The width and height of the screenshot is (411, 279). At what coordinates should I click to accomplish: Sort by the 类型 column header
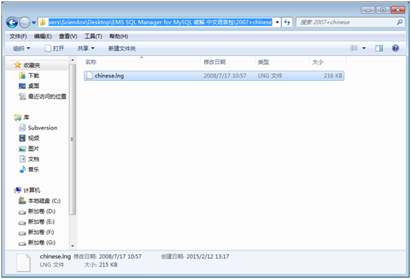pos(264,62)
